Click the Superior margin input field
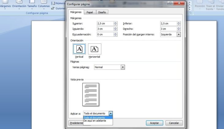 105,24
